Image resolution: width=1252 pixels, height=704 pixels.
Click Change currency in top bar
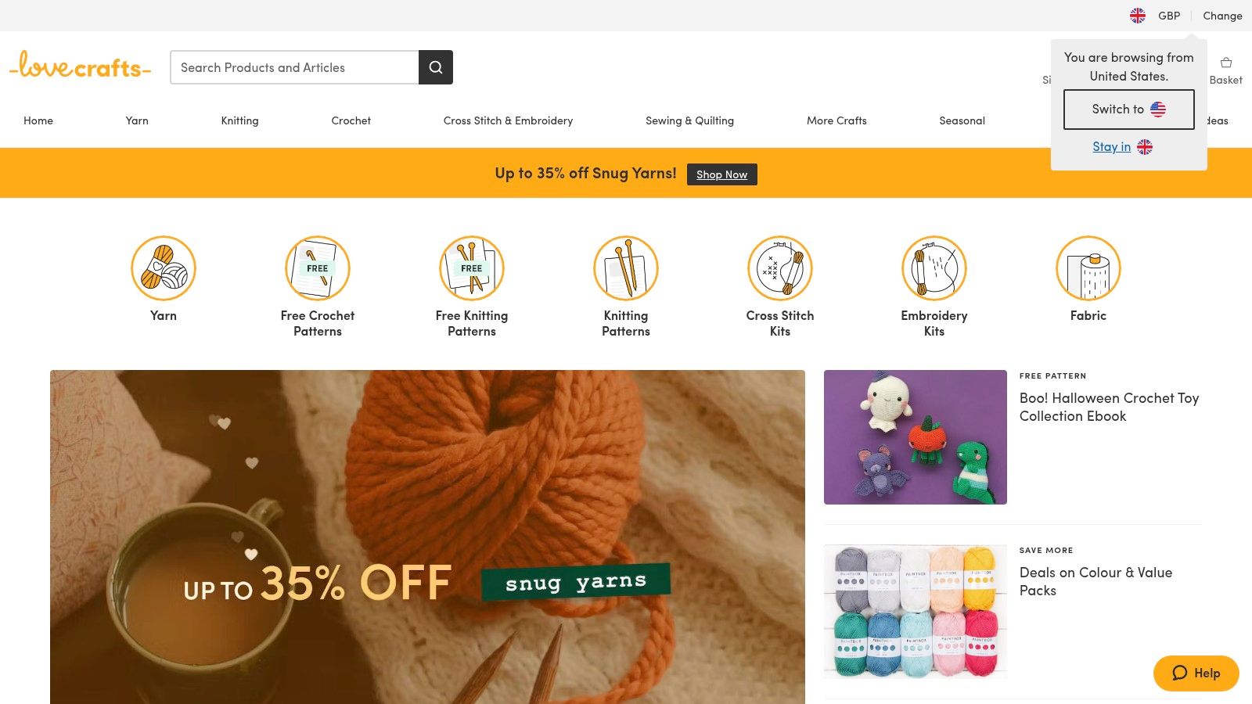pyautogui.click(x=1222, y=16)
